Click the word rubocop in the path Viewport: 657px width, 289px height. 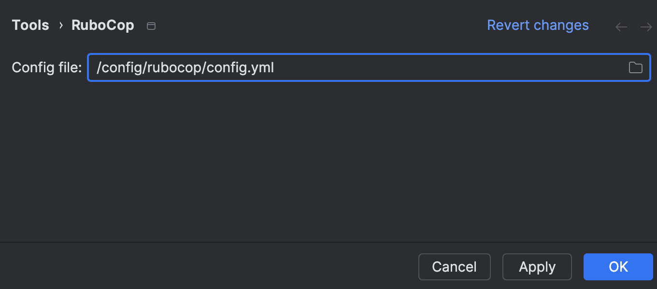pyautogui.click(x=175, y=67)
